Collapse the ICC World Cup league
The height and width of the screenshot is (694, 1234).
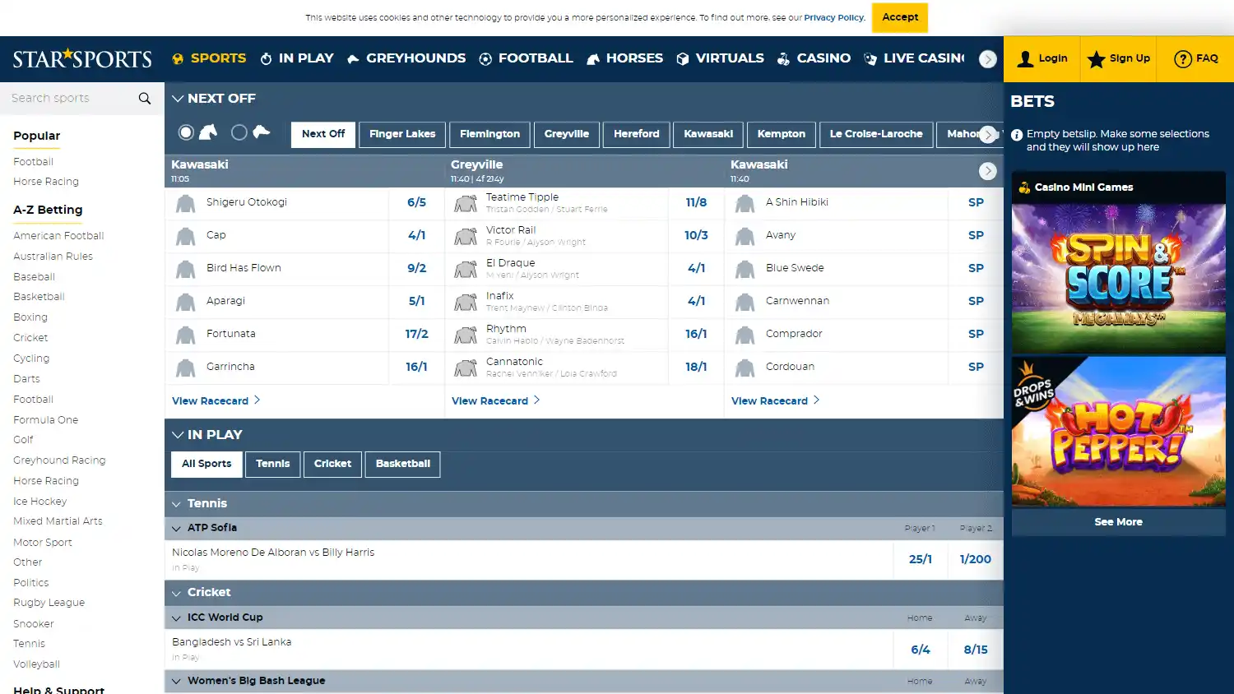point(176,618)
